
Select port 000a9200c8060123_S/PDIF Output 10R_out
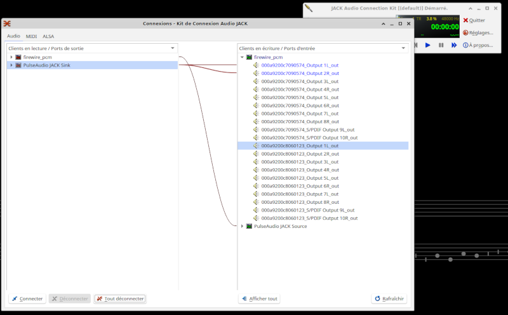pos(309,218)
